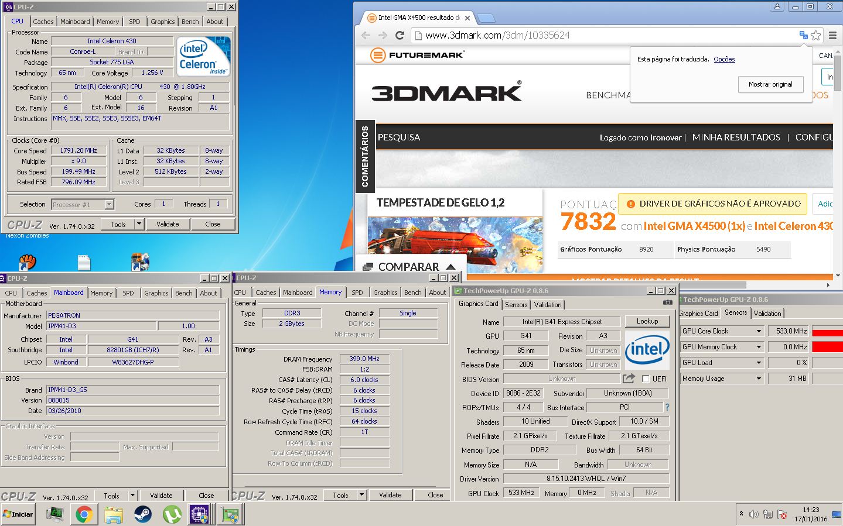Click the volume icon in the system tray
This screenshot has width=843, height=526.
[753, 514]
